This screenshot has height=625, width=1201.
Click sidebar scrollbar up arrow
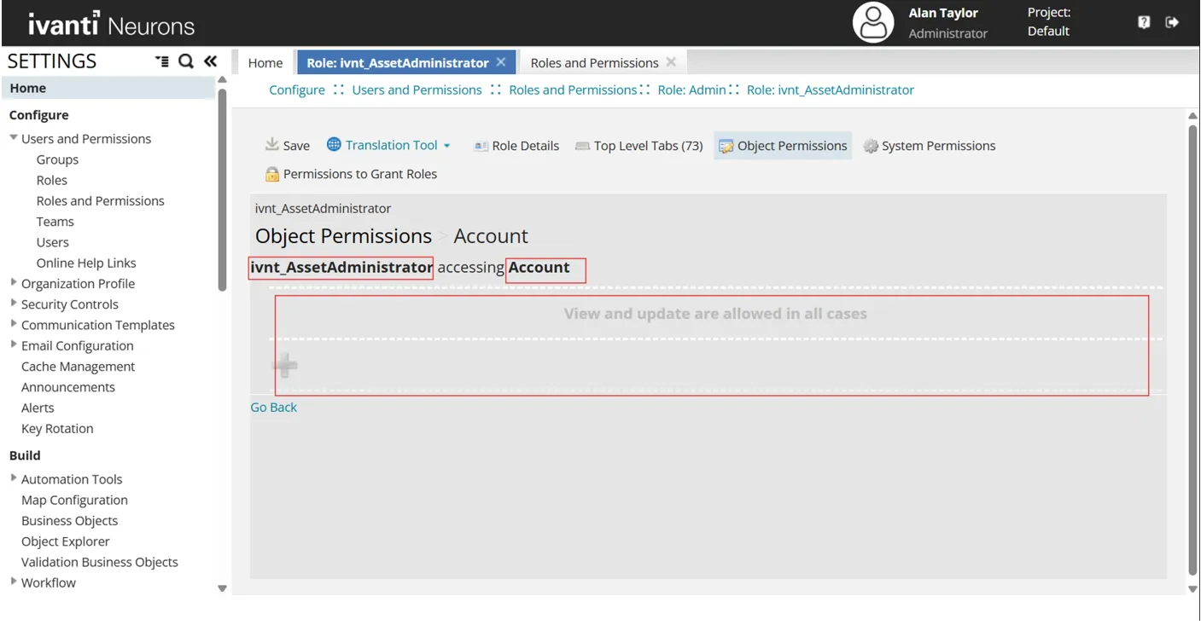pyautogui.click(x=223, y=81)
